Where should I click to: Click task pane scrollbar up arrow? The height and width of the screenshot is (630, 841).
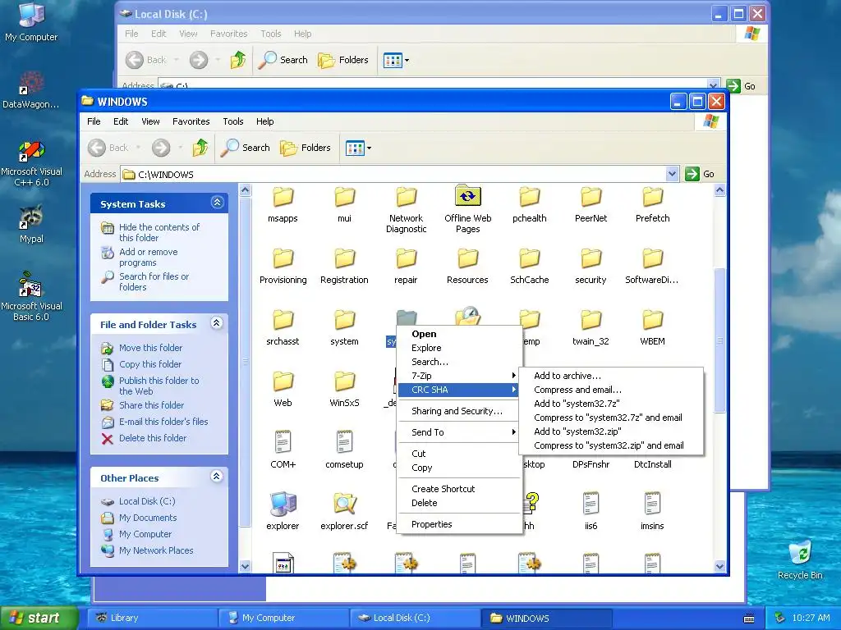click(245, 189)
